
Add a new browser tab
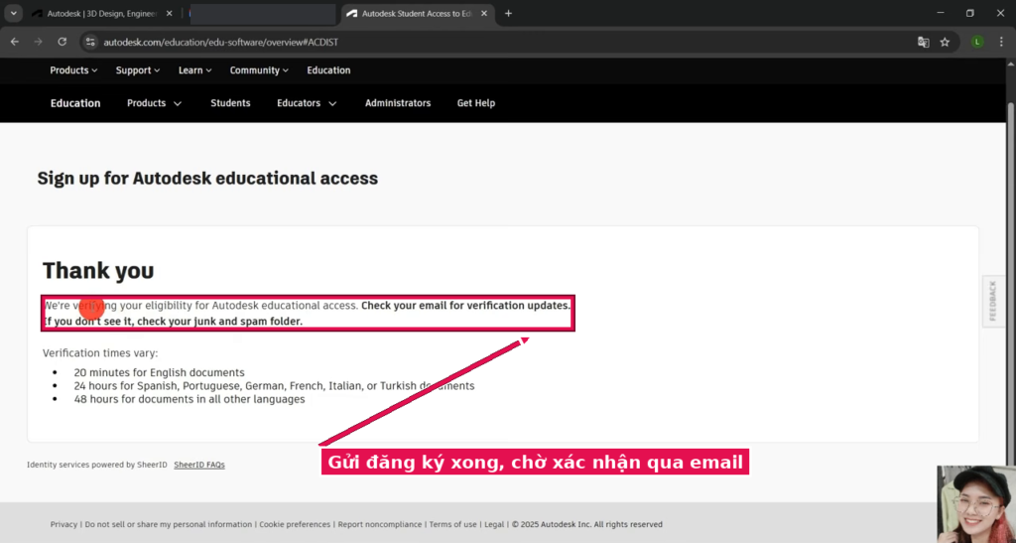click(x=508, y=14)
